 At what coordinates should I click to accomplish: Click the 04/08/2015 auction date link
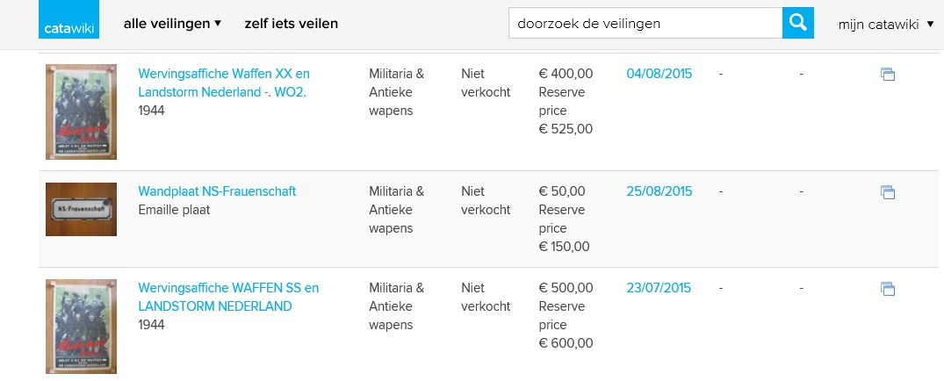[659, 74]
